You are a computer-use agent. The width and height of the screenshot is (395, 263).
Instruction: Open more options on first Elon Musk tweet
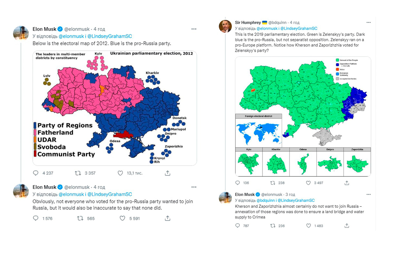click(194, 29)
